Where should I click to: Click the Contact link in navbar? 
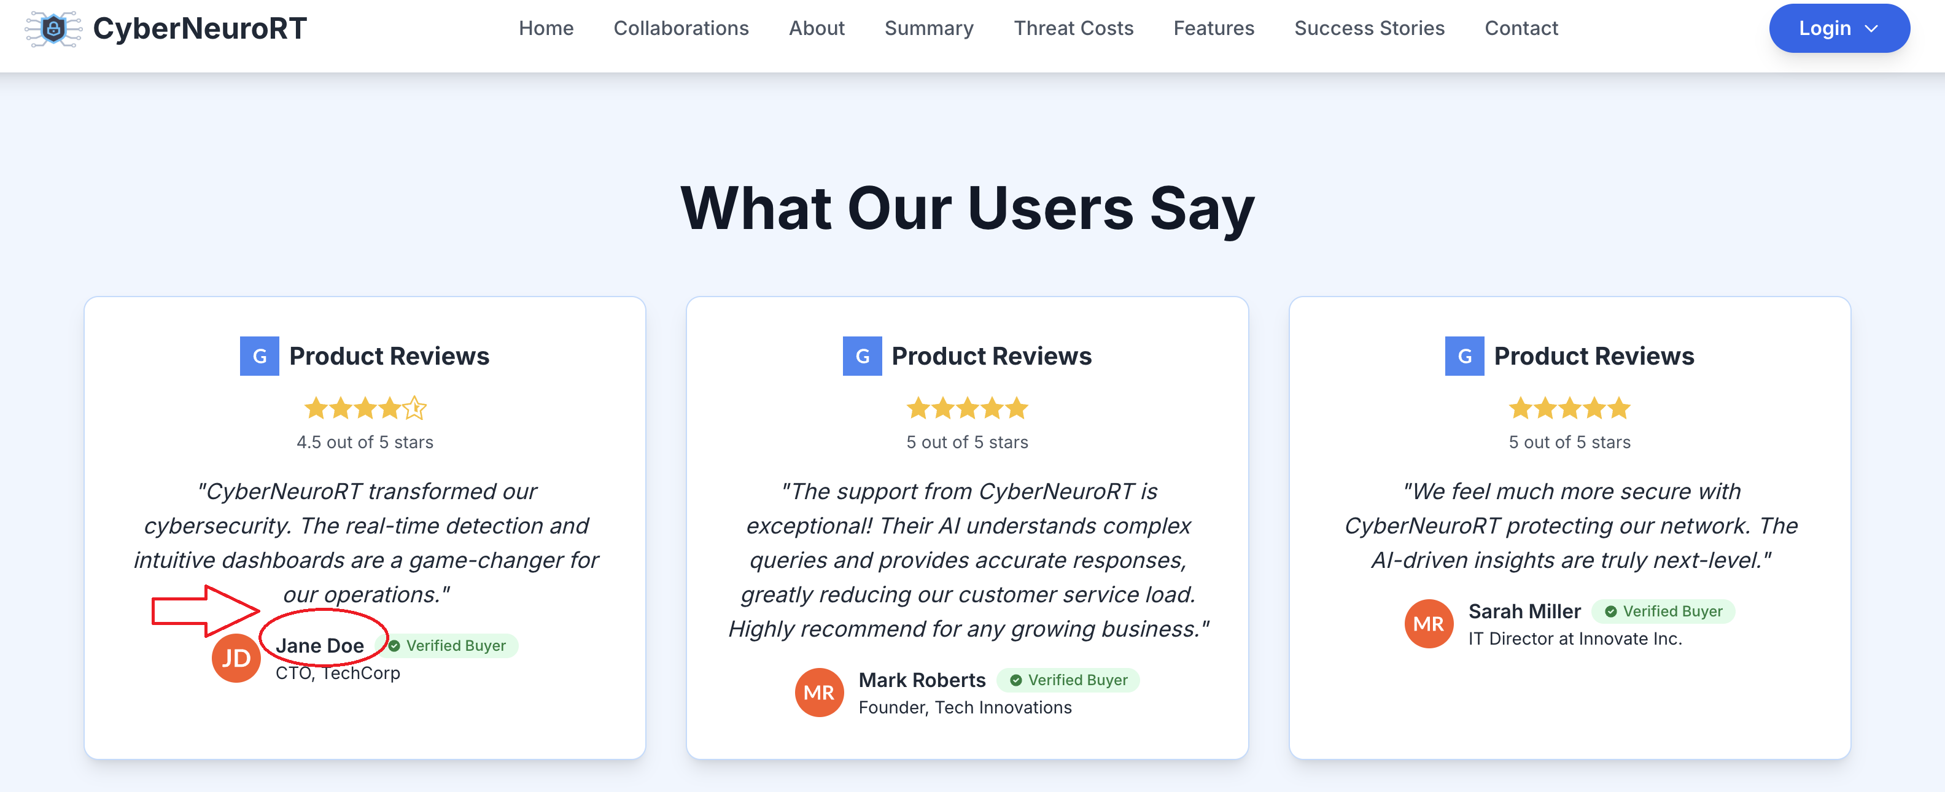point(1521,29)
